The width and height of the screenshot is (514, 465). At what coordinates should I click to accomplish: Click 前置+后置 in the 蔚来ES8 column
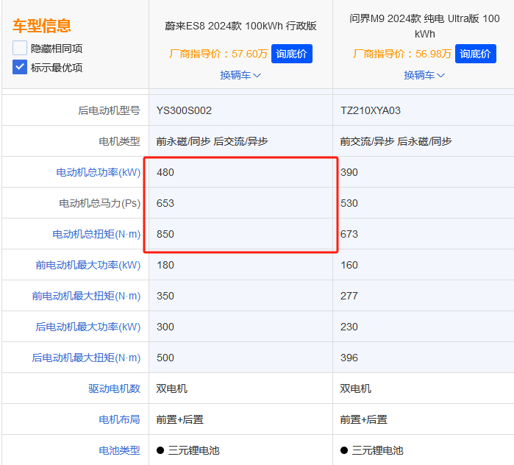(x=179, y=419)
